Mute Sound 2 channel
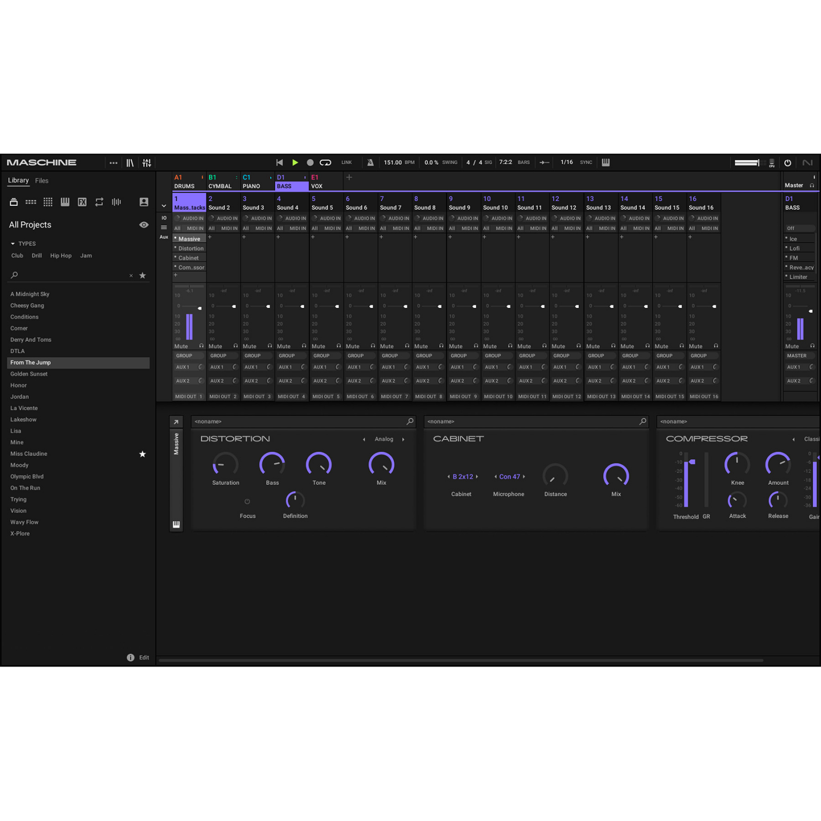The height and width of the screenshot is (821, 821). pos(216,346)
